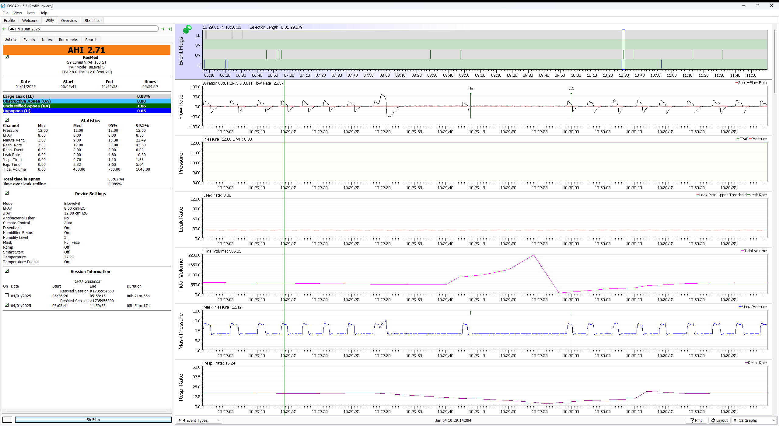The image size is (779, 426).
Task: Switch to the Overview tab
Action: click(x=69, y=20)
